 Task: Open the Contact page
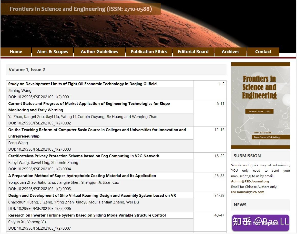263,52
